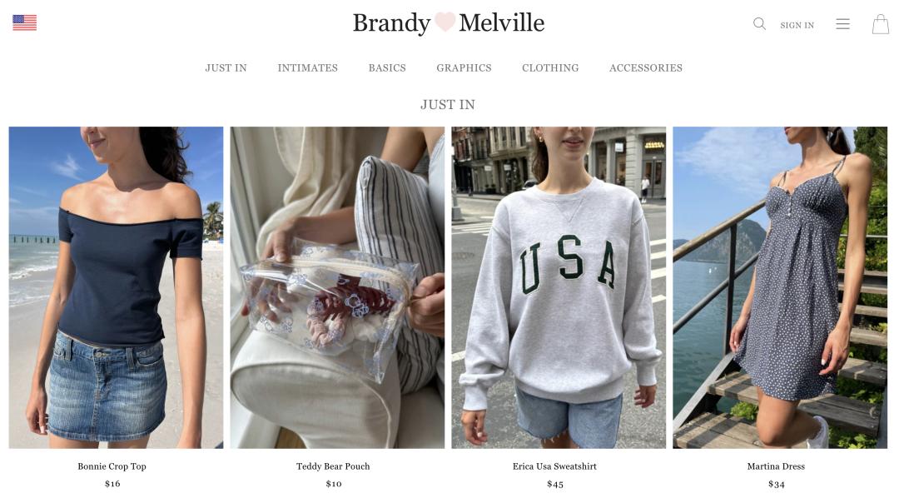Open the Erica Usa Sweatshirt product photo

point(559,287)
